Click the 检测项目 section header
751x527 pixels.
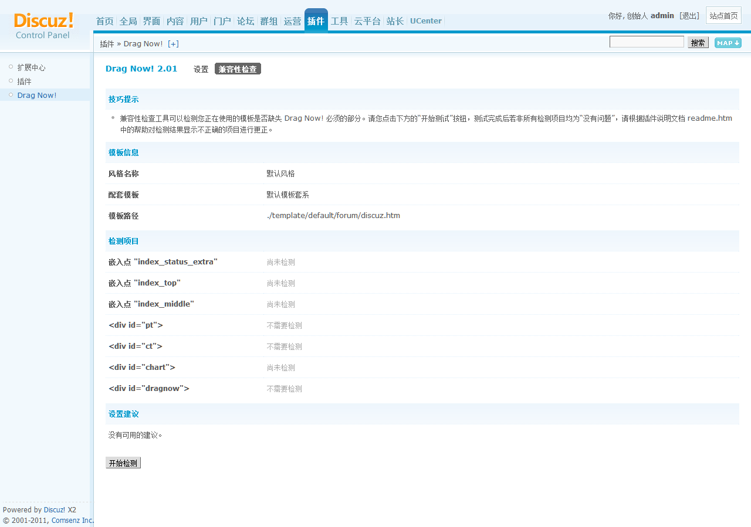[x=124, y=241]
